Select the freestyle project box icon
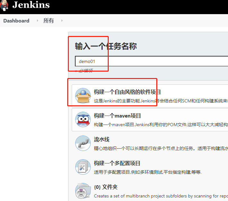 pos(83,96)
